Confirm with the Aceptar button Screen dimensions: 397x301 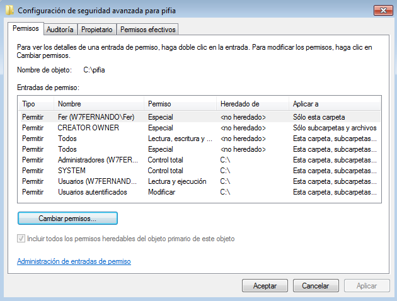(265, 286)
